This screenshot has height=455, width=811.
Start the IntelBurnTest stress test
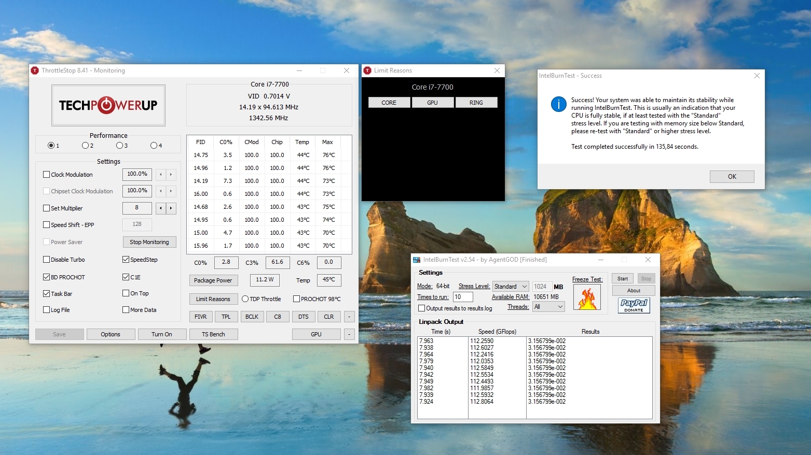pos(623,279)
